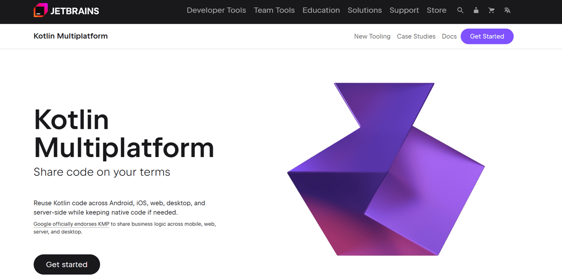Select Store in the top navigation

coord(436,10)
